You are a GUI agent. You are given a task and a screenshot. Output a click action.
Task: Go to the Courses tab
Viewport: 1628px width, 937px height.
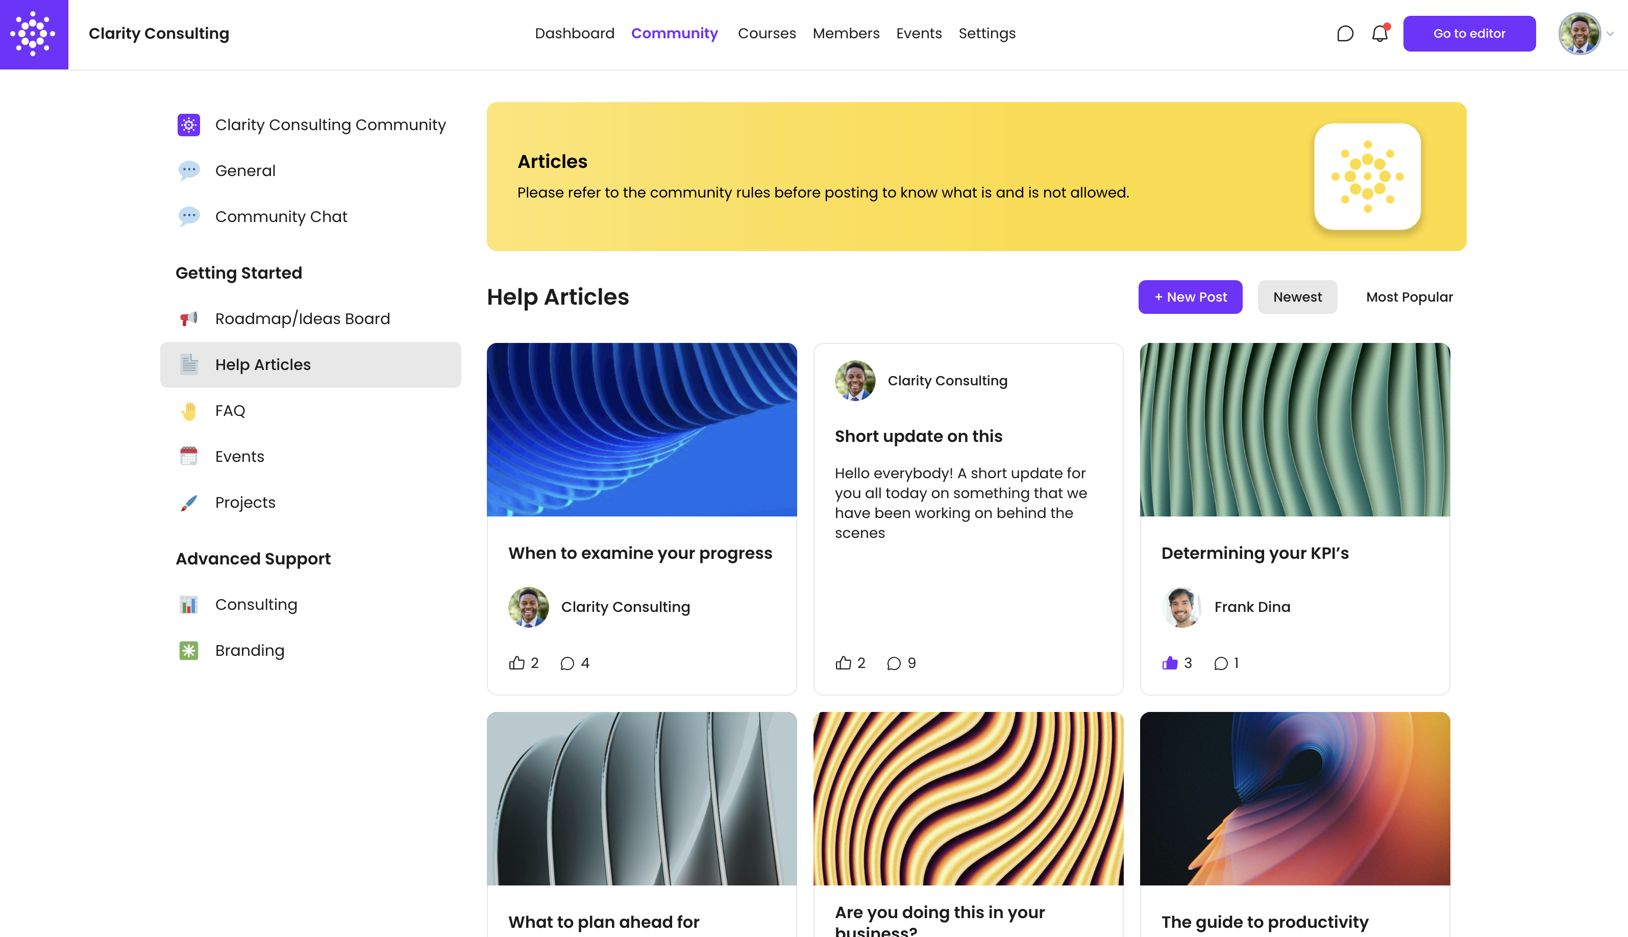(x=766, y=34)
